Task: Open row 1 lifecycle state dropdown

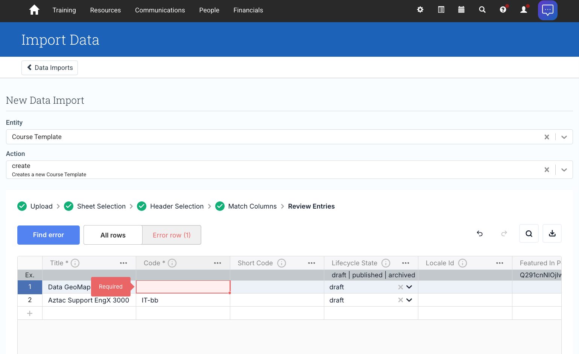Action: [x=409, y=287]
